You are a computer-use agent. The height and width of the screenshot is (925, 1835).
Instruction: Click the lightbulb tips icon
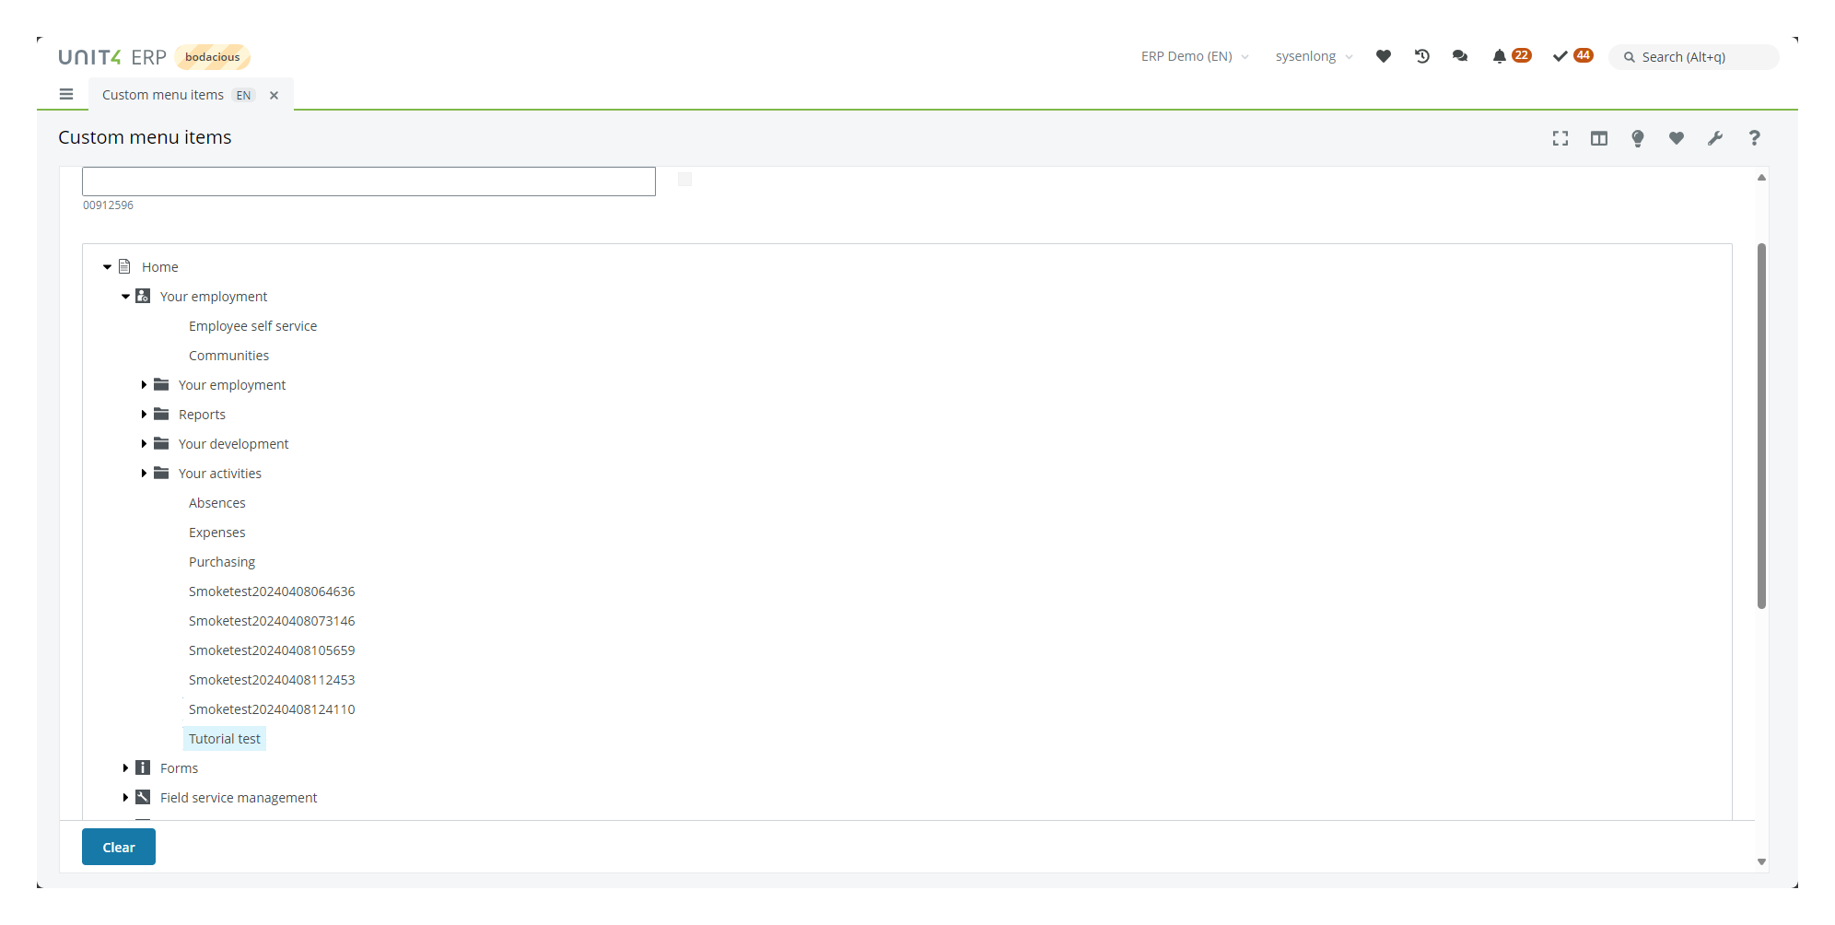click(1637, 138)
